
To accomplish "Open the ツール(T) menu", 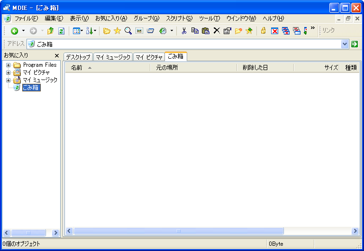I will 209,18.
